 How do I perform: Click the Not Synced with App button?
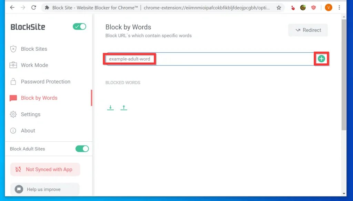tap(45, 170)
